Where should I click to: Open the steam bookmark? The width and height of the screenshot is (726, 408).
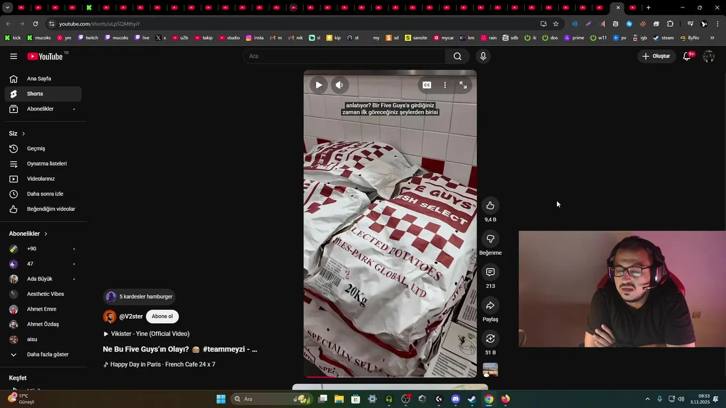pyautogui.click(x=664, y=38)
